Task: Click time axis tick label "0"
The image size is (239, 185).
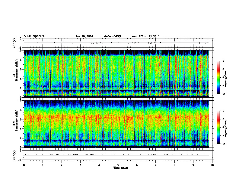Action: coord(24,165)
